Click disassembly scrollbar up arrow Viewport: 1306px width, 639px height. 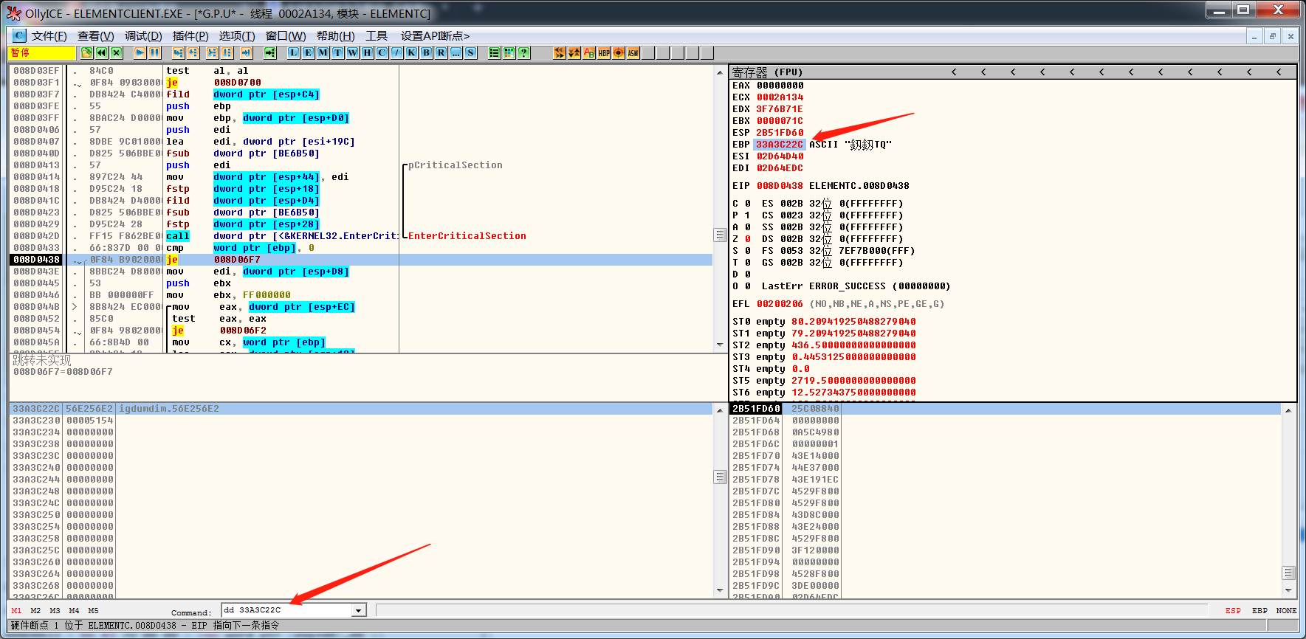coord(720,72)
